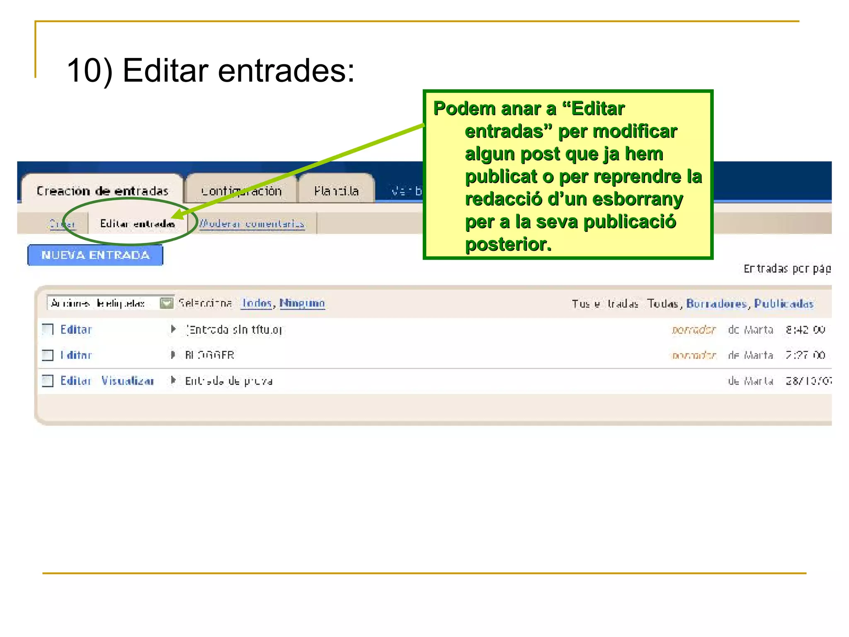This screenshot has width=849, height=637.
Task: Check the box for Entrada sin título
Action: click(48, 330)
